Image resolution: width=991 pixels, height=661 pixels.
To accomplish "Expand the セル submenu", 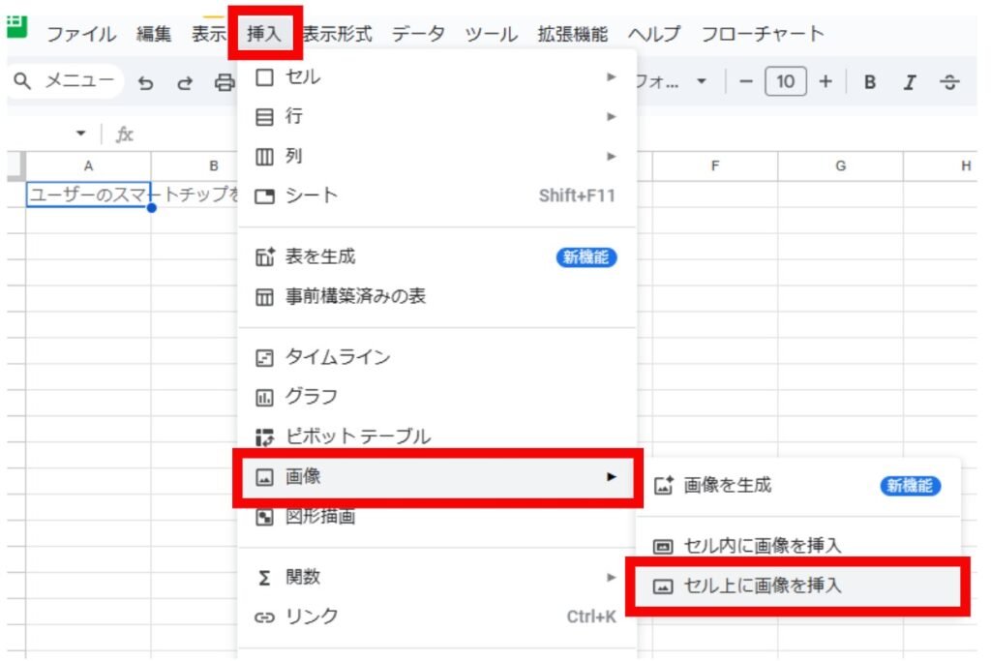I will coord(435,76).
